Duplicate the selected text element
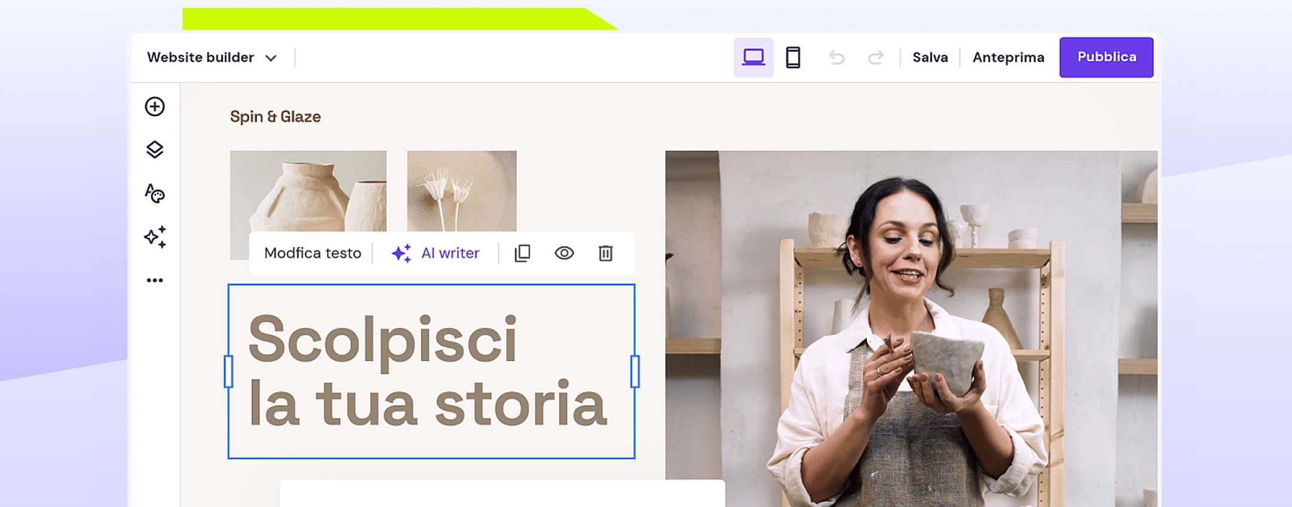1292x507 pixels. pyautogui.click(x=522, y=253)
